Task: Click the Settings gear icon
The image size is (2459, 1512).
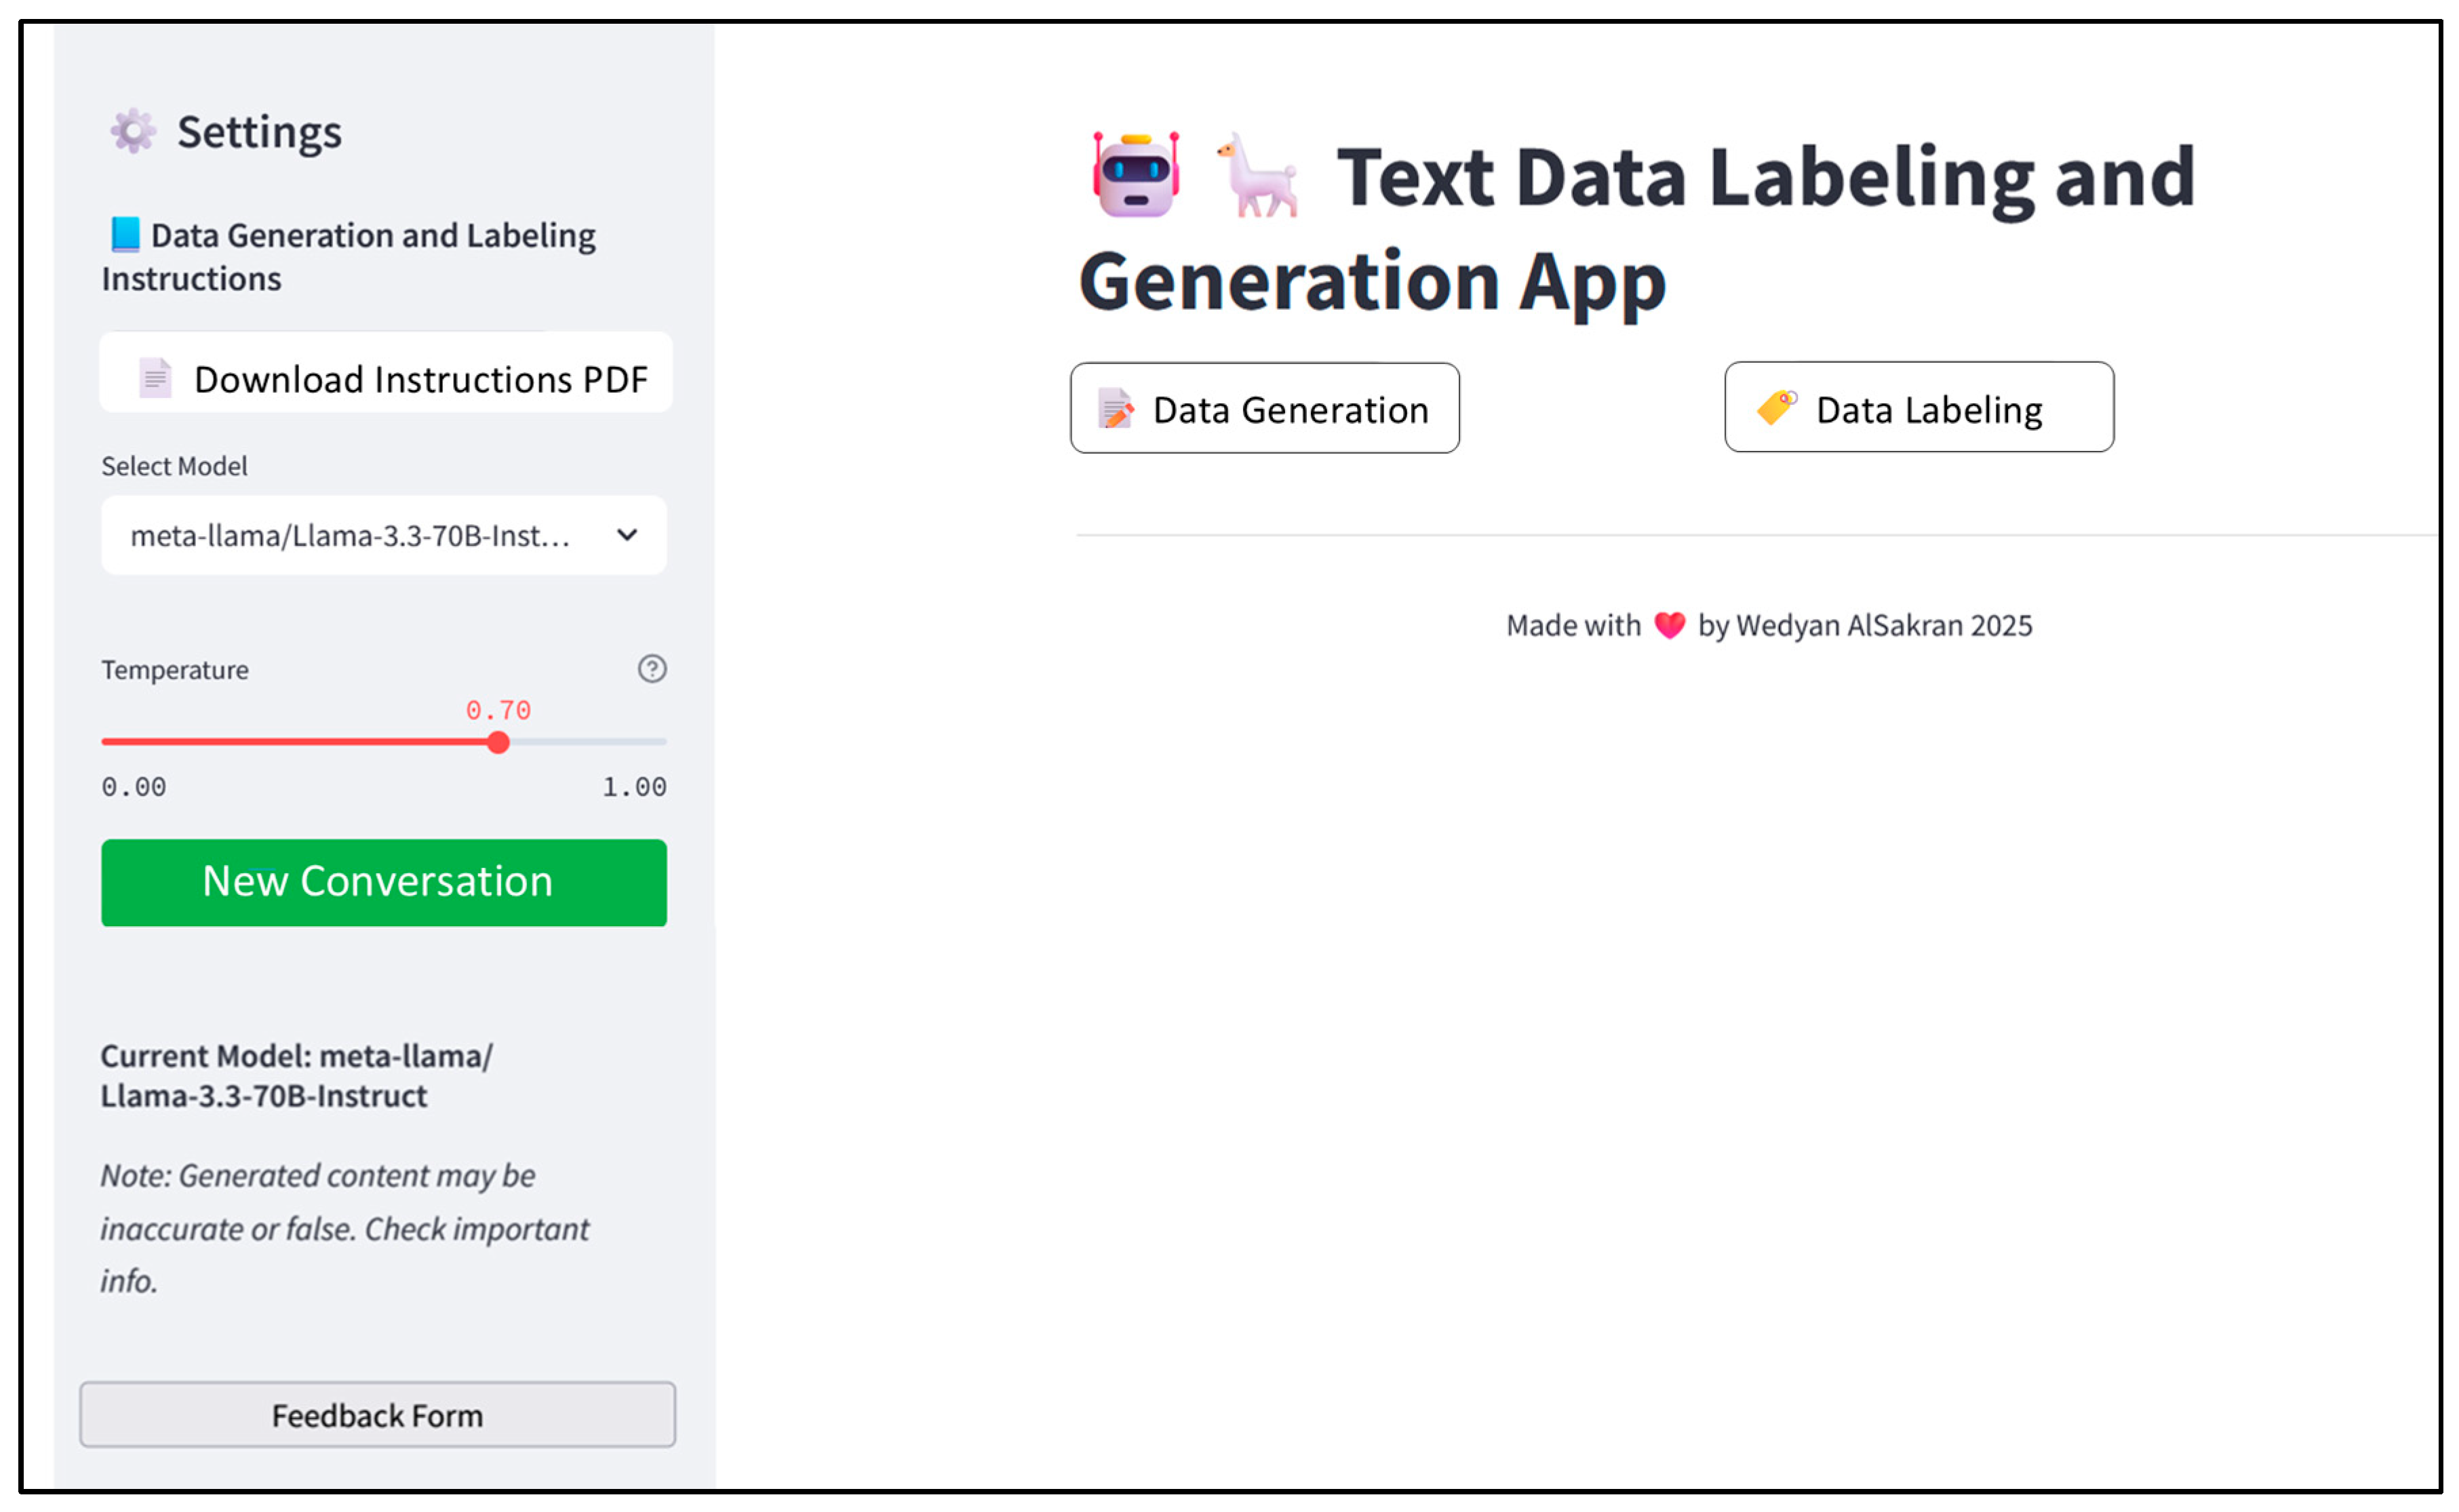Action: pyautogui.click(x=133, y=131)
